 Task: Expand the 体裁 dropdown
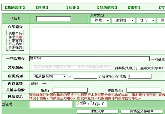click(100, 20)
